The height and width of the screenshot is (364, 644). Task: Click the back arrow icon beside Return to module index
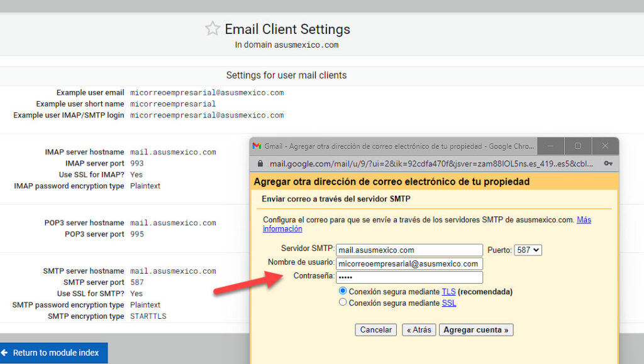tap(4, 353)
